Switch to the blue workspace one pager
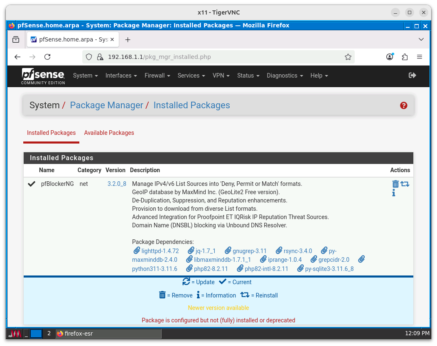Image resolution: width=437 pixels, height=346 pixels. click(x=36, y=334)
